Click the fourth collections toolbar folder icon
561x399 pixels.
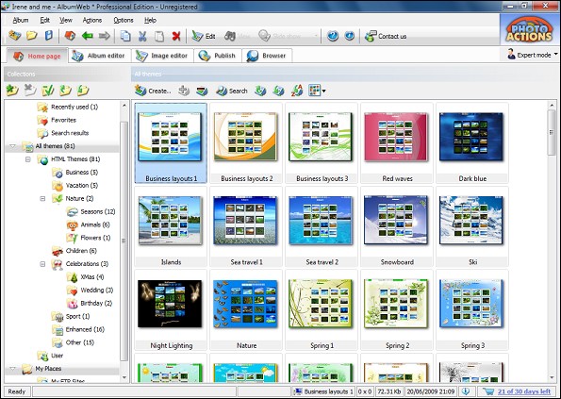point(65,91)
